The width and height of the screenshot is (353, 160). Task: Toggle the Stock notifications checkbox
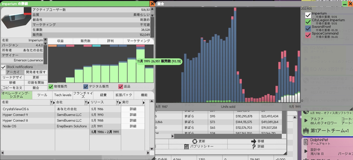(x=3, y=67)
